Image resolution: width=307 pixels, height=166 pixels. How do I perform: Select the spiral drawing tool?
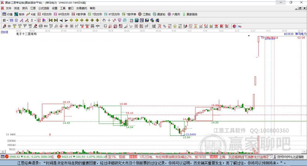coord(30,26)
